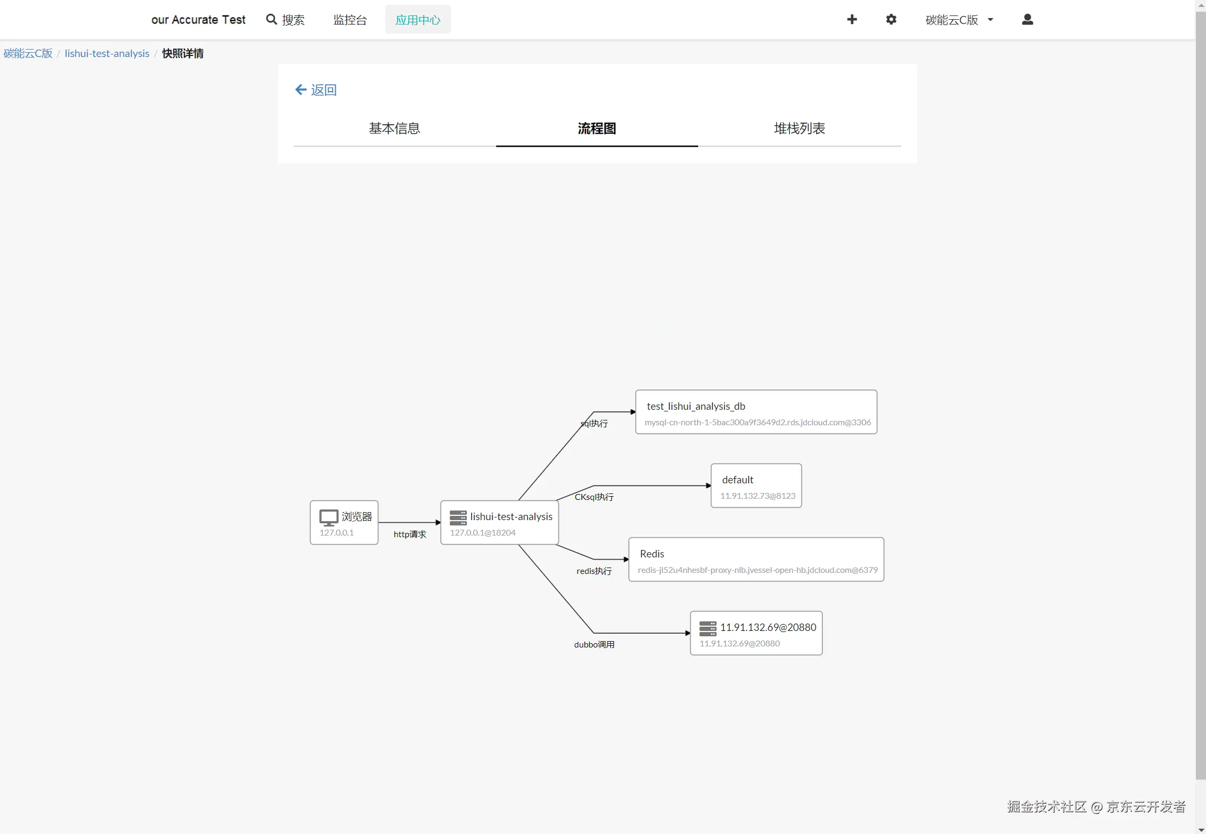Click server icon in lishui-test-analysis node
Viewport: 1206px width, 834px height.
(458, 517)
